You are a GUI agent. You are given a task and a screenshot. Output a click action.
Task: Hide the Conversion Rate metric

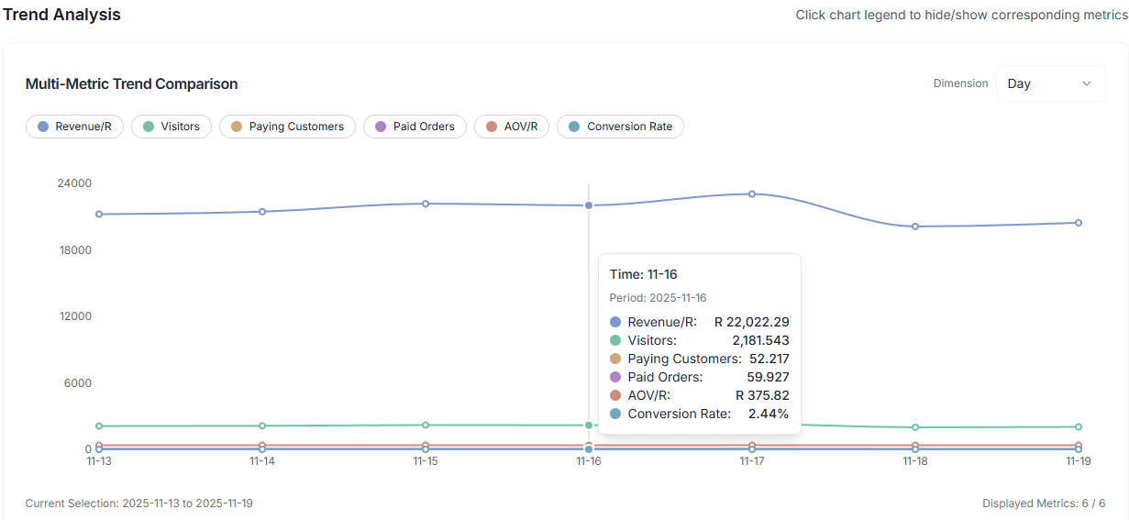click(620, 127)
